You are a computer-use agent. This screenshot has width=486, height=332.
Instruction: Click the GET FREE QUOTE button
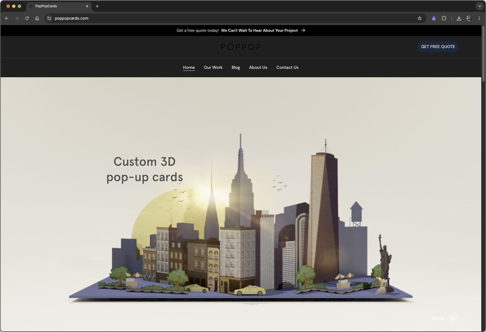(438, 47)
